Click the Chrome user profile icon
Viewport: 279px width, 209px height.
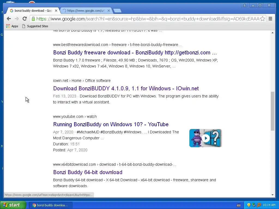pyautogui.click(x=245, y=5)
